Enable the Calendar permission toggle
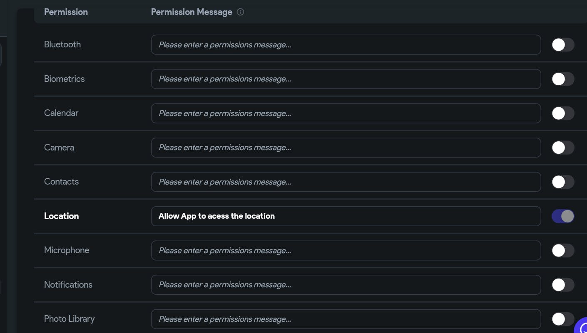Image resolution: width=587 pixels, height=333 pixels. click(x=563, y=113)
